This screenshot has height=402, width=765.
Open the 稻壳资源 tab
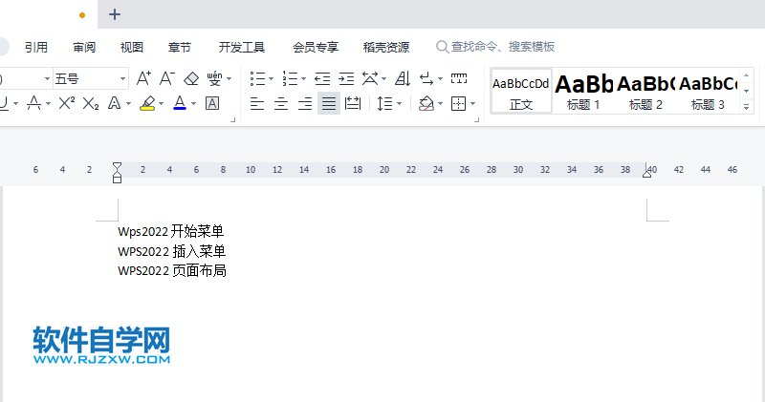click(386, 47)
